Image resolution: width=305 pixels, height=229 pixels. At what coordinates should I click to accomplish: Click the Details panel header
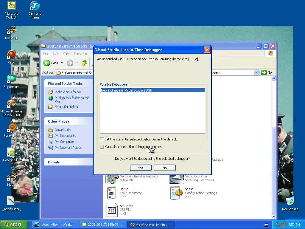click(69, 162)
